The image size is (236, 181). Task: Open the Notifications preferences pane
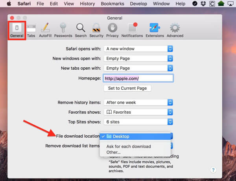[132, 31]
